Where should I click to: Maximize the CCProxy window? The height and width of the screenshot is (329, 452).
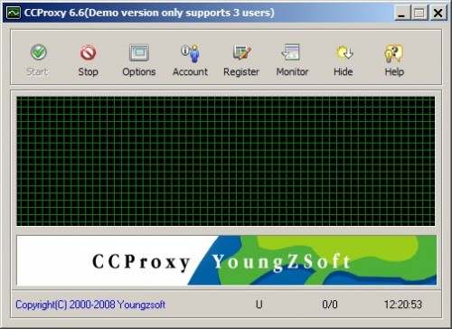point(419,14)
